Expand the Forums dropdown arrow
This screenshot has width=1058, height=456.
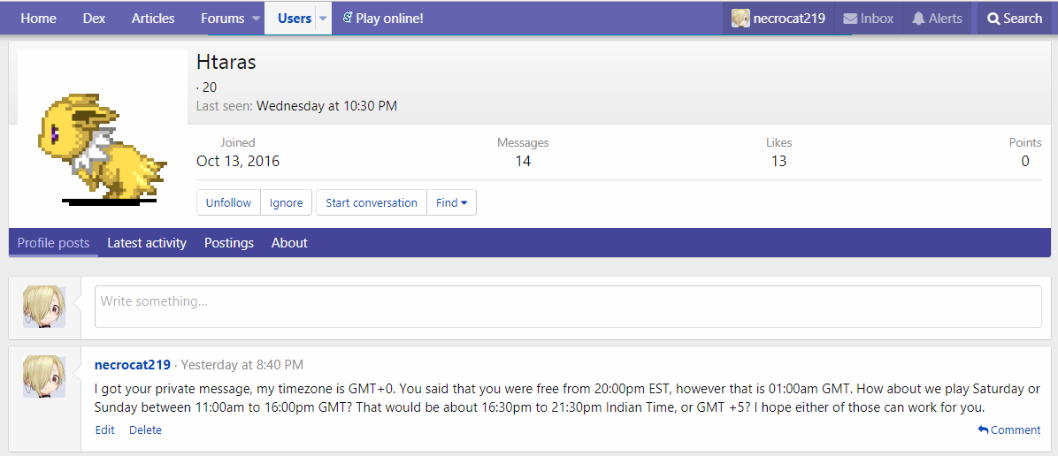click(x=256, y=19)
